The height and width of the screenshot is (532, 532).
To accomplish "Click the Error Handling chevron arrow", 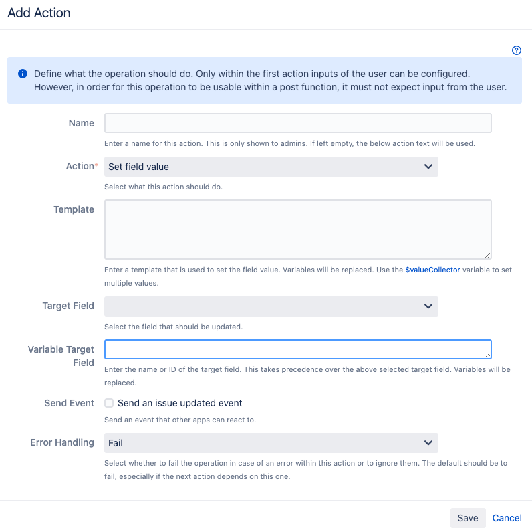I will (x=428, y=443).
